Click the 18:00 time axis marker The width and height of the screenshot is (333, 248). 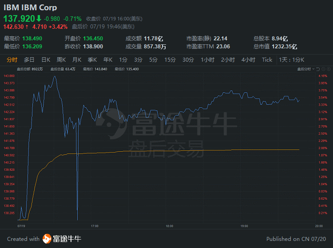tap(169, 226)
